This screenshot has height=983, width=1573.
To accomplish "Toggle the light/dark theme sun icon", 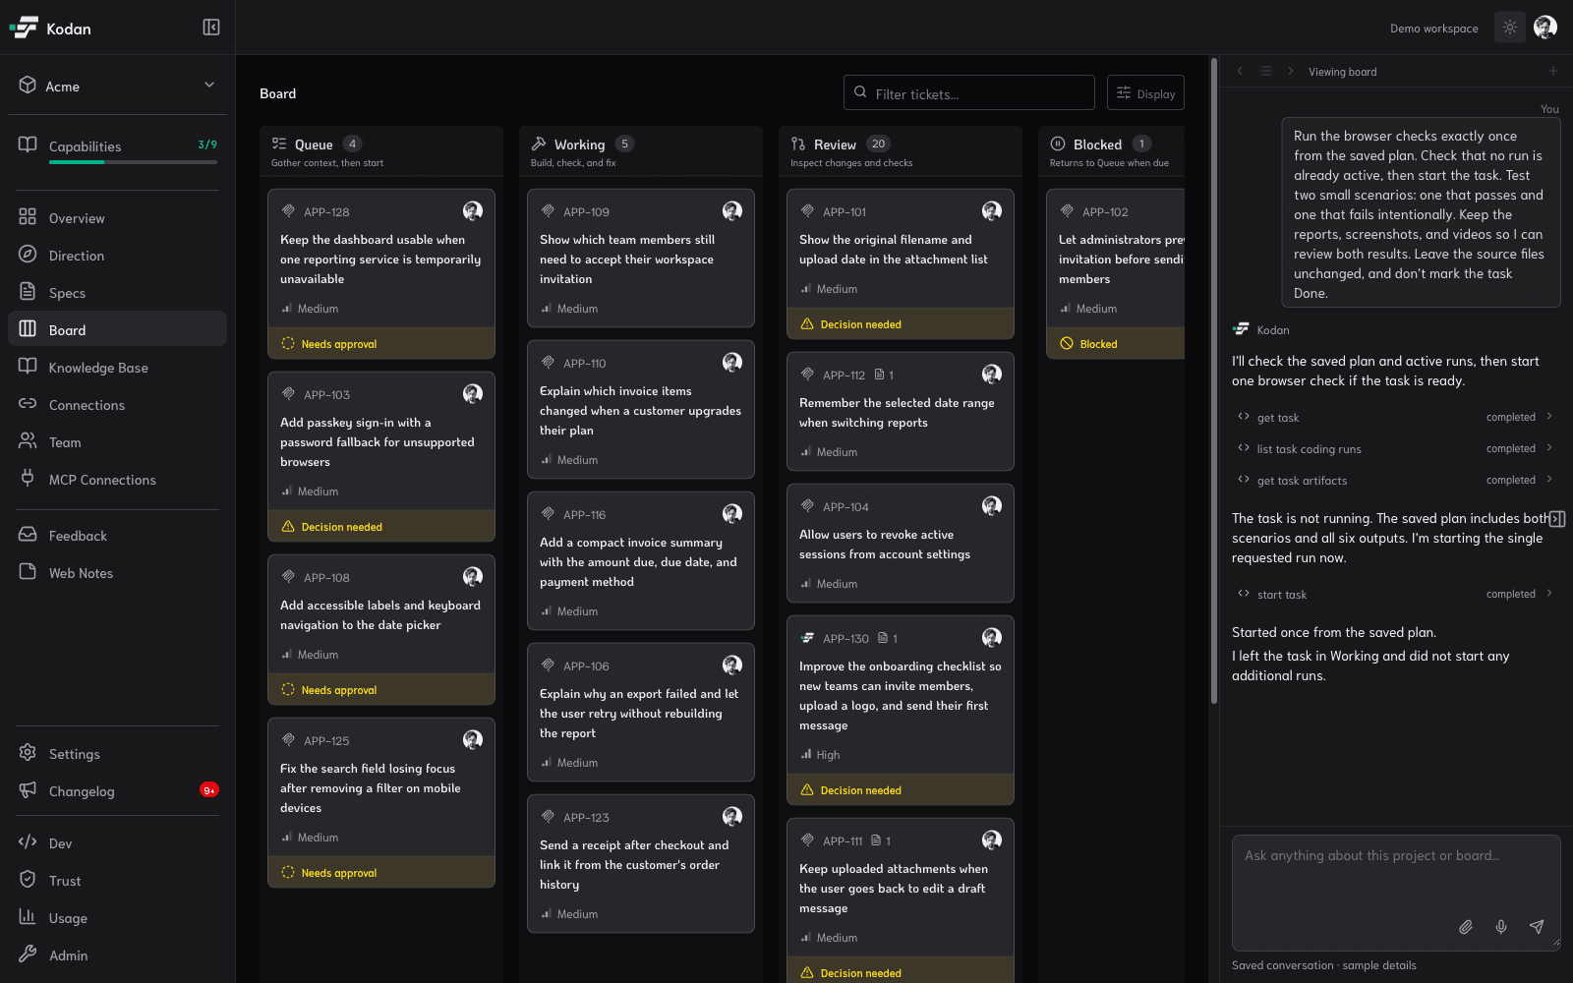I will [x=1510, y=28].
